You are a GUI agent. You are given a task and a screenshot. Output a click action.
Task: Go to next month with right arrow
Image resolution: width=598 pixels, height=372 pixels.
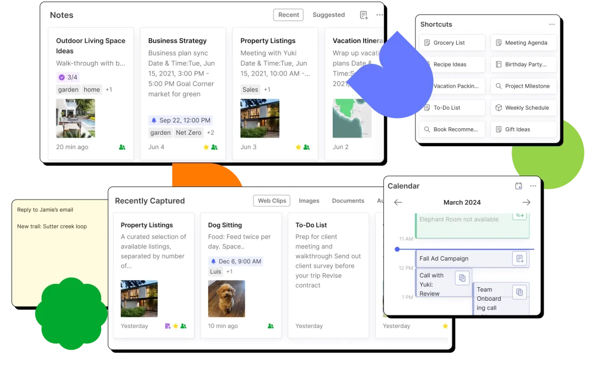[x=526, y=202]
